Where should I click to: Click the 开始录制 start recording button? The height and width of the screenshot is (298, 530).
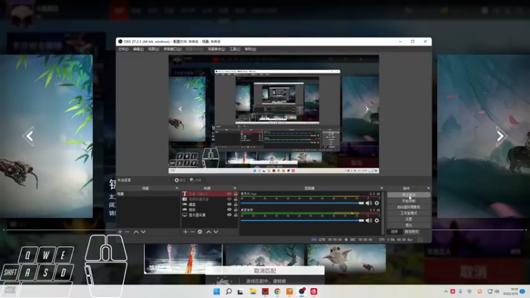[409, 201]
